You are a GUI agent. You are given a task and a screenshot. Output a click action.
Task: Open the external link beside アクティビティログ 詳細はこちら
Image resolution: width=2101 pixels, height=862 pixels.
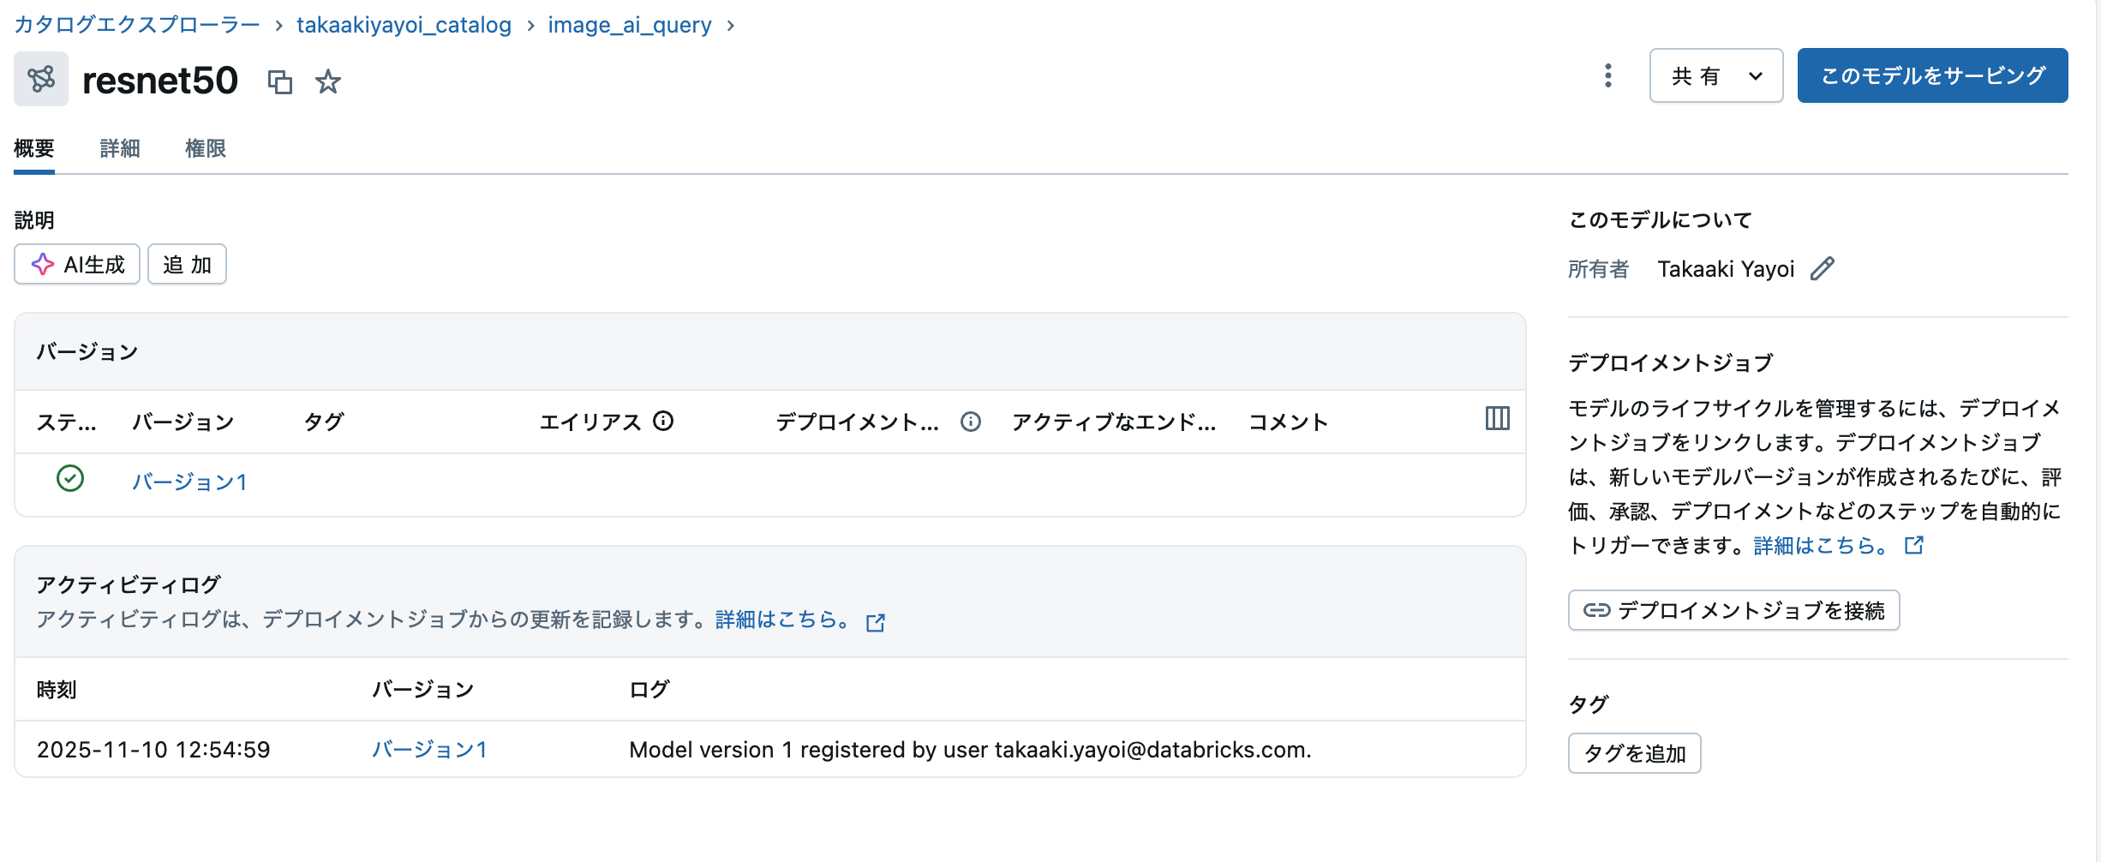point(876,623)
